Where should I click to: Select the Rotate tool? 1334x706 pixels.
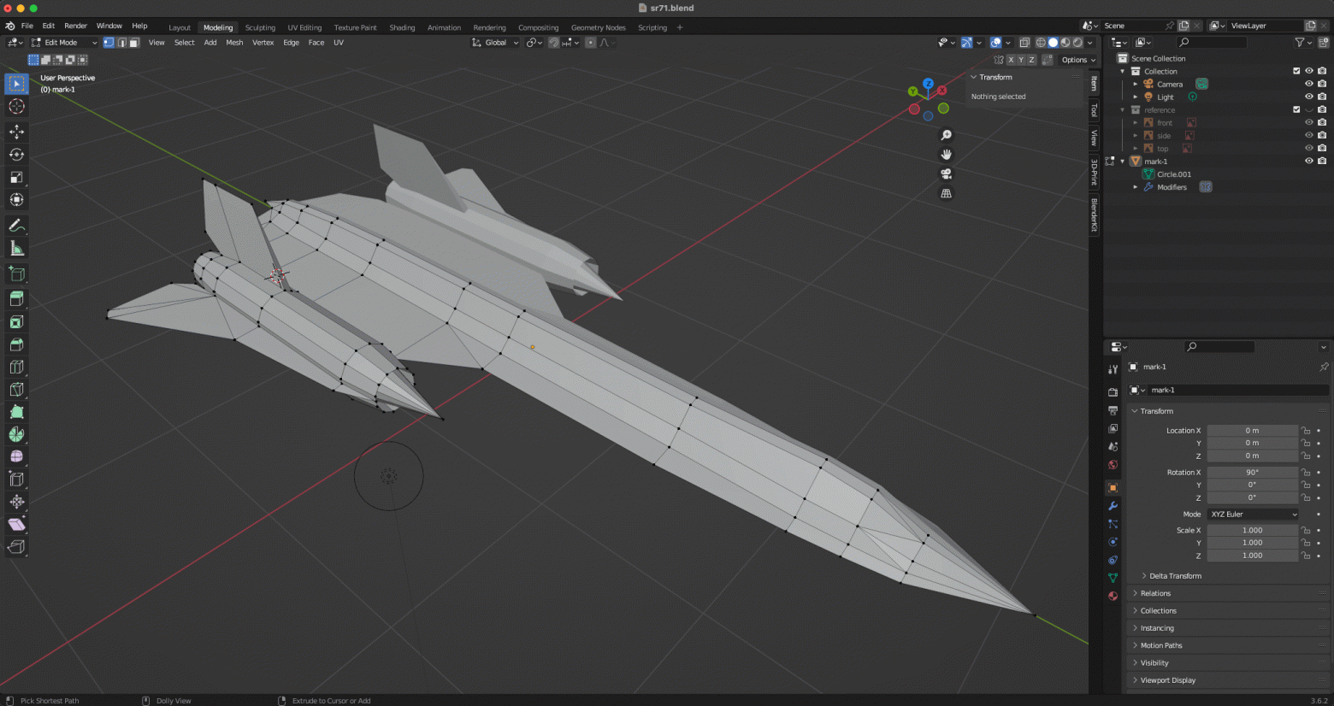click(15, 154)
